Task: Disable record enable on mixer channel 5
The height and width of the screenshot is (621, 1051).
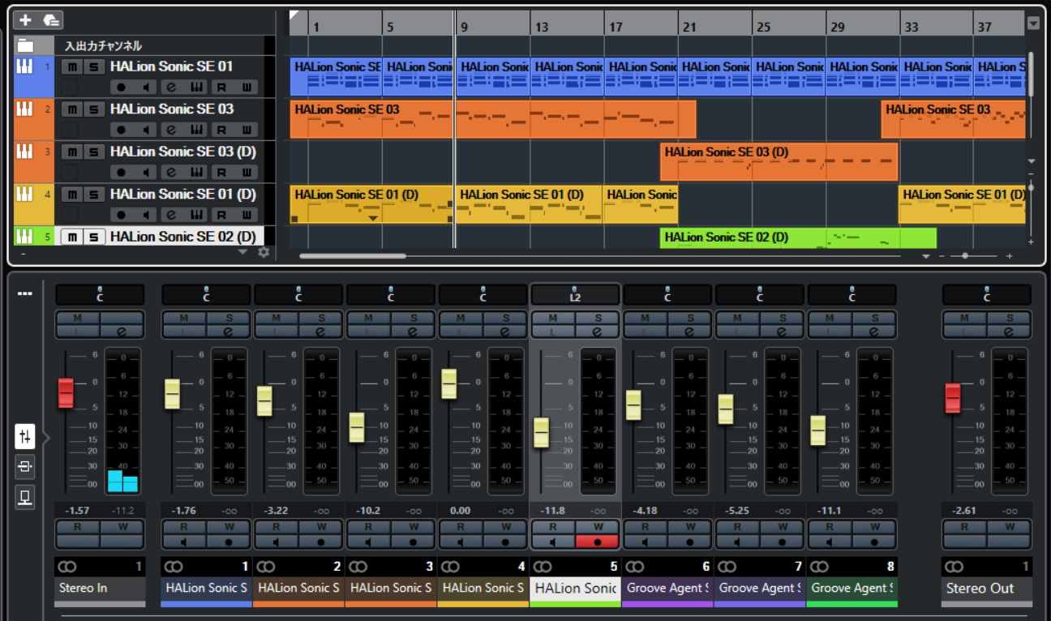Action: click(598, 542)
